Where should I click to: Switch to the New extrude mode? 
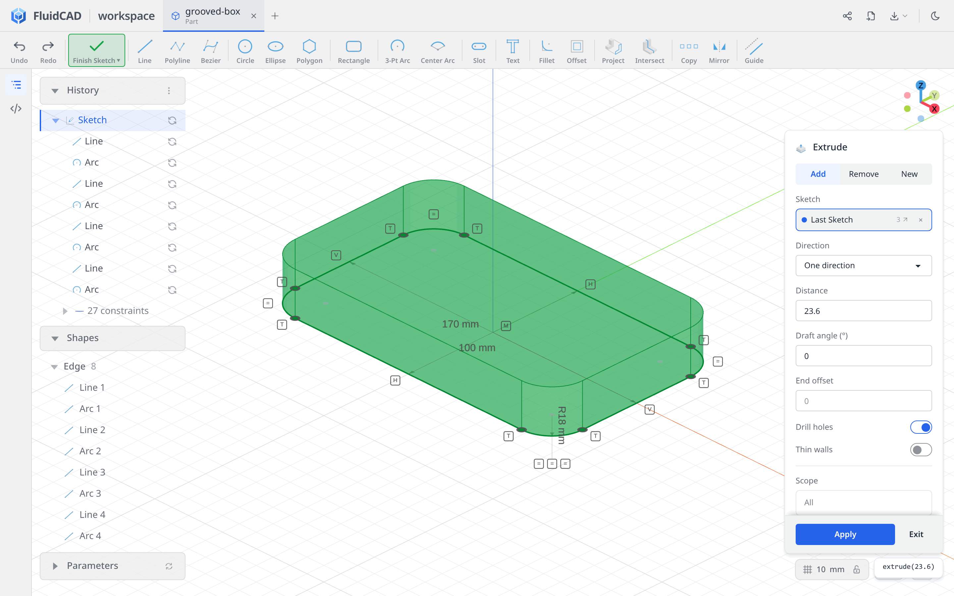coord(909,174)
